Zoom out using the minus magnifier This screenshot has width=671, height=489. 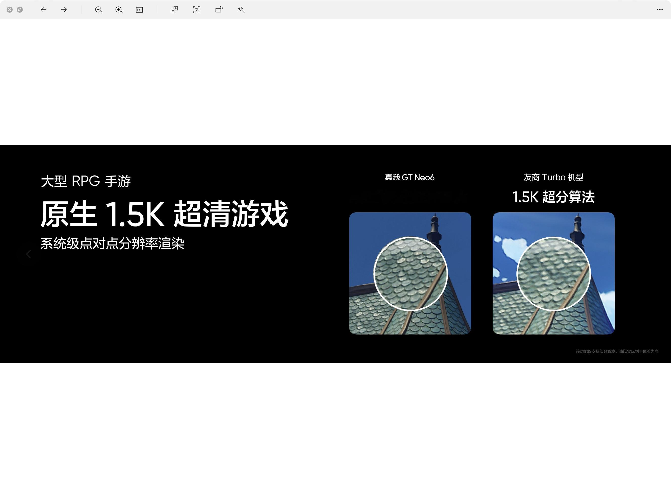[99, 10]
